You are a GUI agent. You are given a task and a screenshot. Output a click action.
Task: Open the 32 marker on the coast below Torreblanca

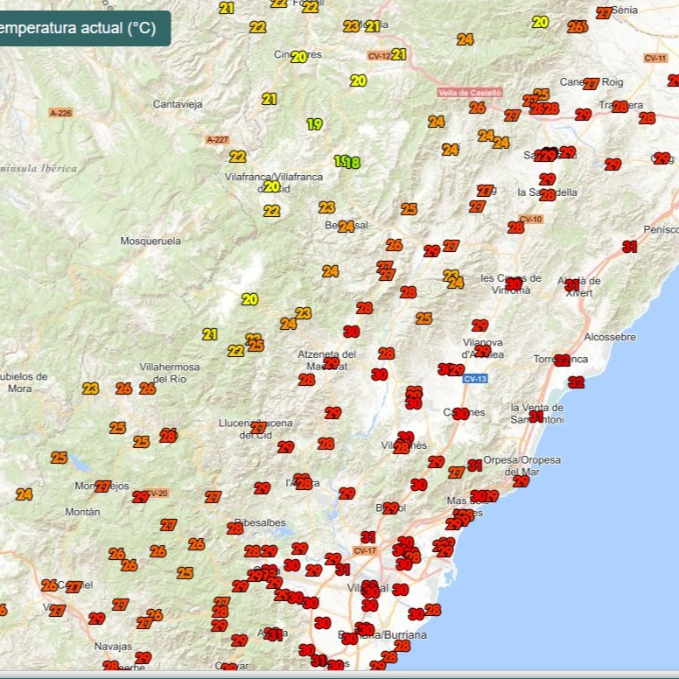[577, 382]
